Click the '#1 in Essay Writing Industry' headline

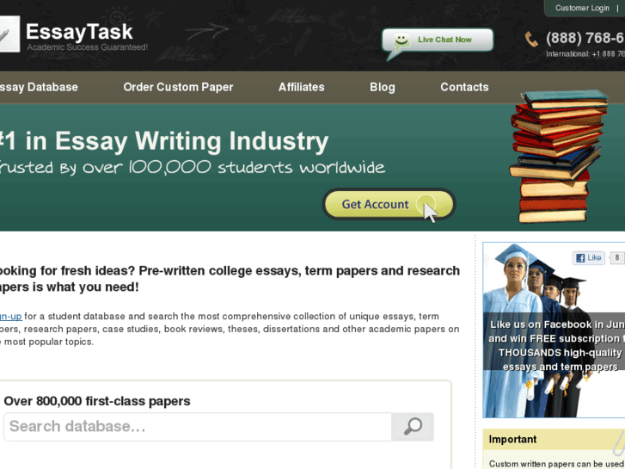coord(164,141)
